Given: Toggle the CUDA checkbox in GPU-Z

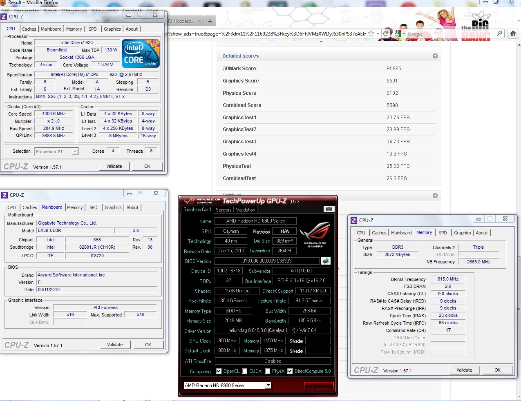Looking at the screenshot, I should click(x=245, y=371).
